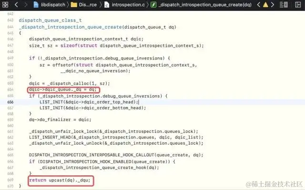Click line number 666 in the gutter

coord(10,161)
